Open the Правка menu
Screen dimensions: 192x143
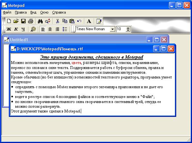pyautogui.click(x=21, y=13)
